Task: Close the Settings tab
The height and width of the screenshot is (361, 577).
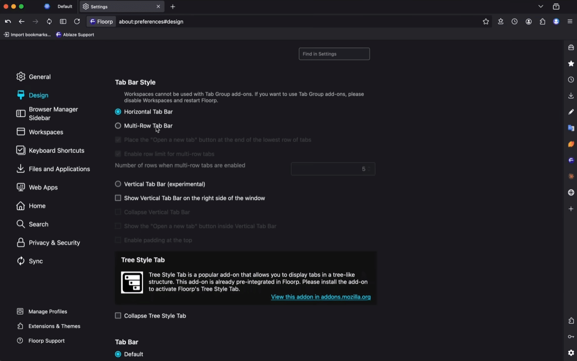Action: tap(158, 6)
